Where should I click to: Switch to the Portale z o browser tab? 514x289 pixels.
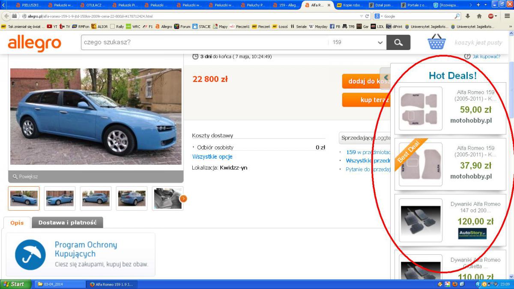pyautogui.click(x=415, y=5)
